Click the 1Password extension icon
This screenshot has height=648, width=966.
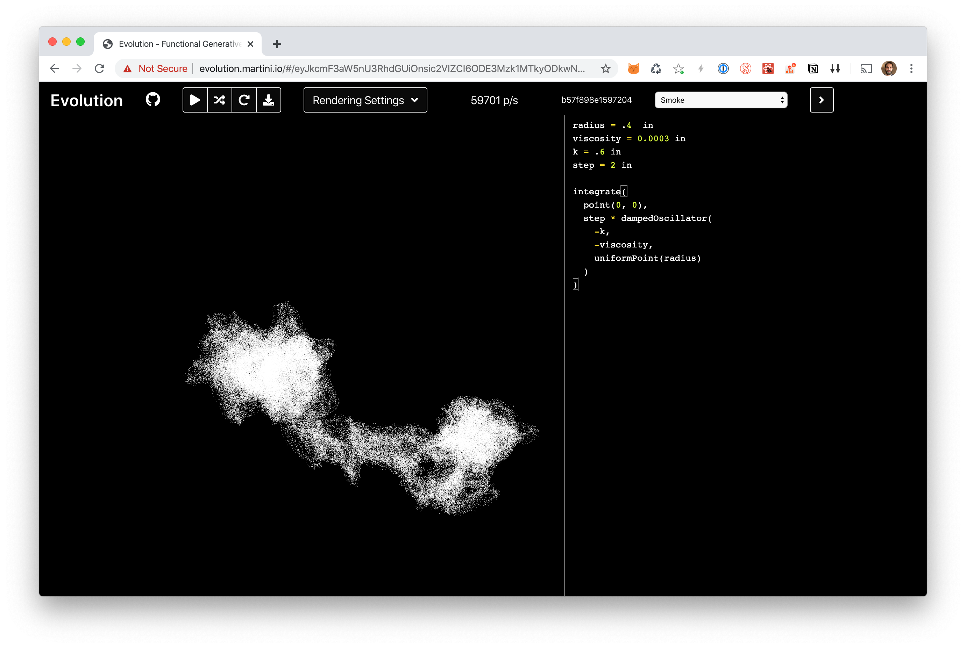(723, 69)
